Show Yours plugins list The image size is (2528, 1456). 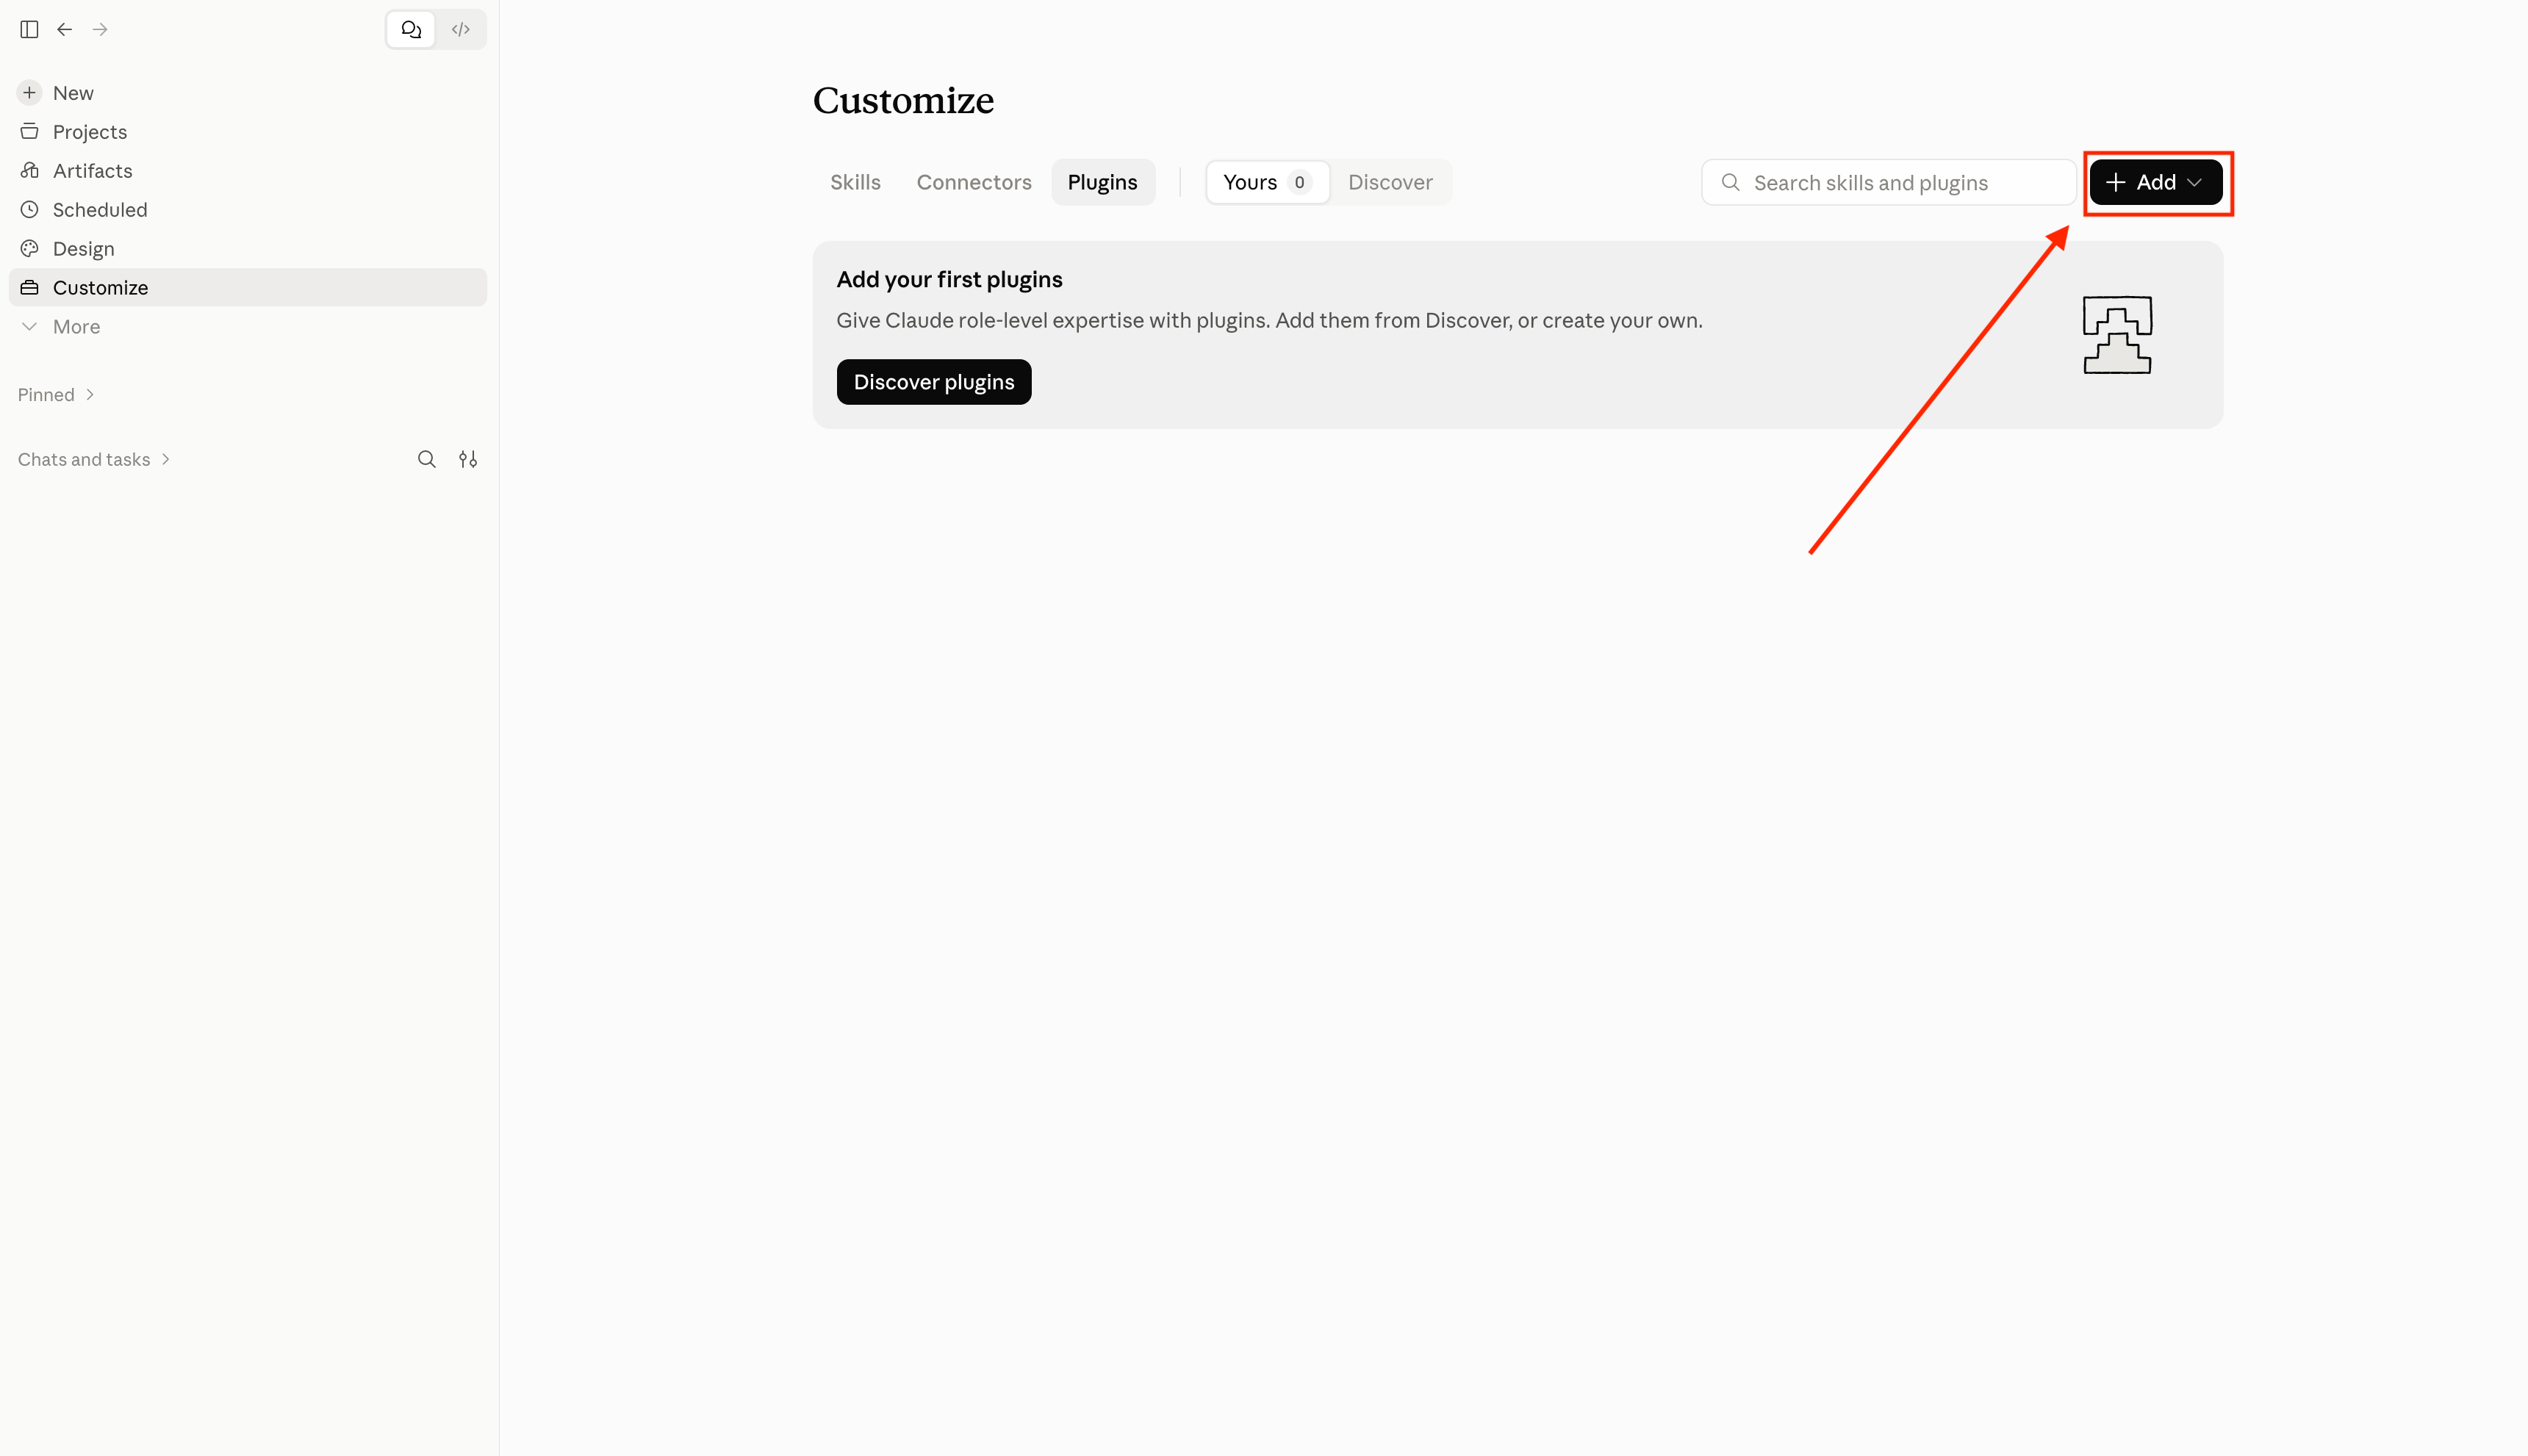tap(1268, 182)
